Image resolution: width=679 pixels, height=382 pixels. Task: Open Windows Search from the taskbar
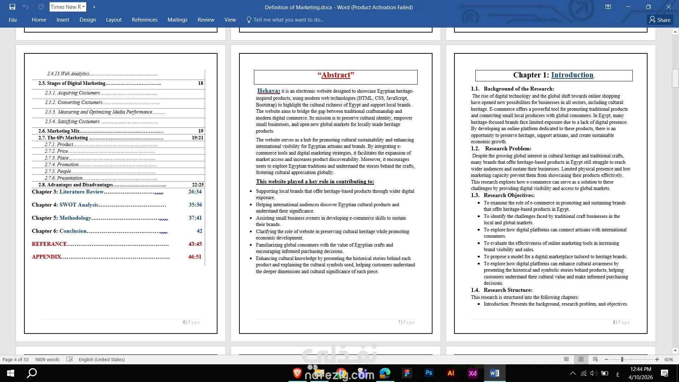click(32, 373)
